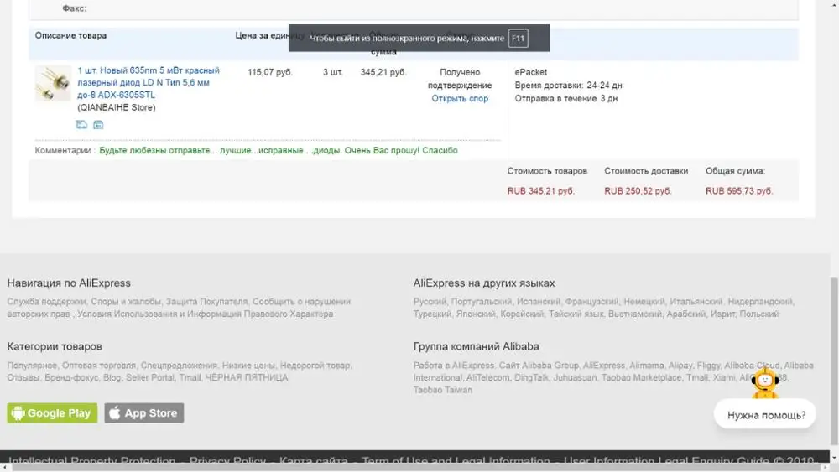
Task: Open 'Карта сайта' bottom bar link
Action: tap(314, 461)
